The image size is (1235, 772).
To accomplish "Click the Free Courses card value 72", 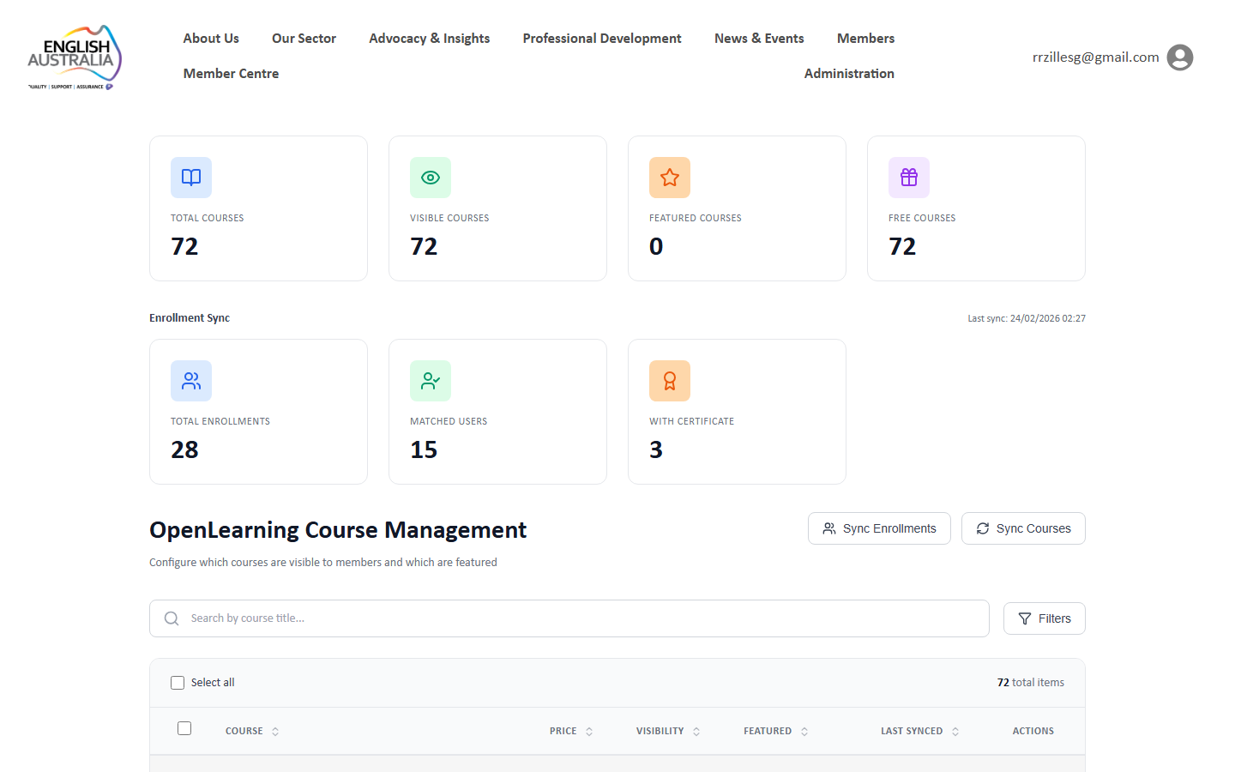I will [902, 246].
